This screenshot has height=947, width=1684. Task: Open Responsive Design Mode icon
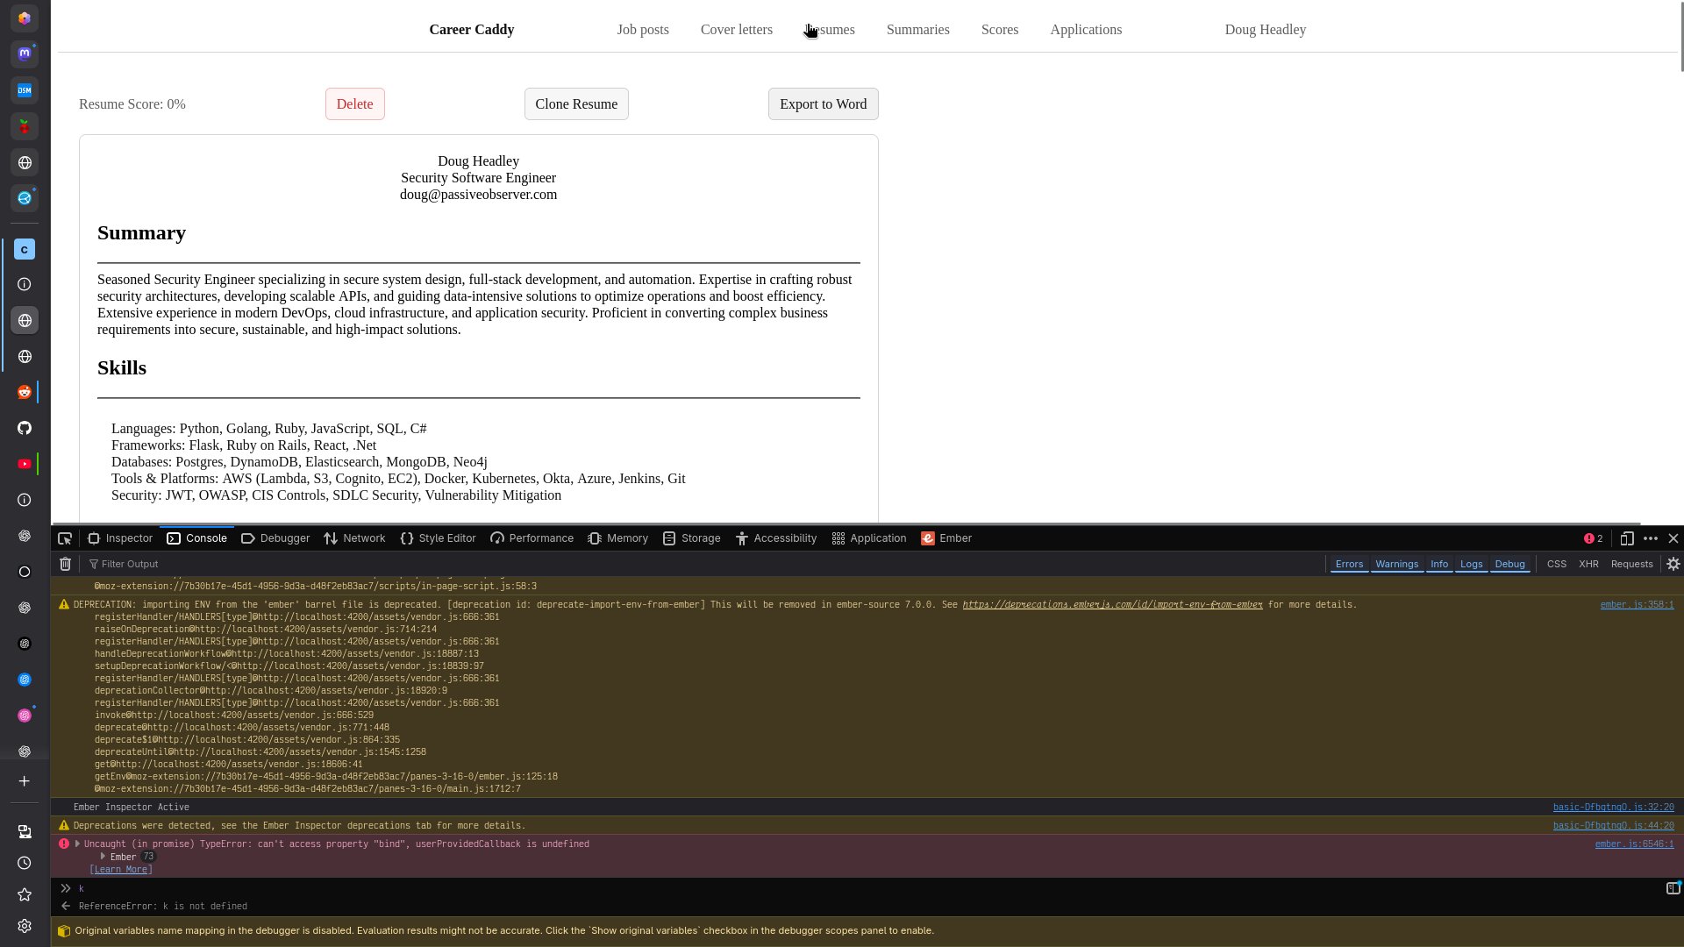[1627, 538]
